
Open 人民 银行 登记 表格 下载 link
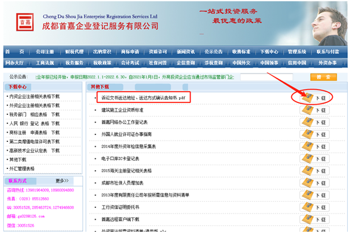coord(35,123)
